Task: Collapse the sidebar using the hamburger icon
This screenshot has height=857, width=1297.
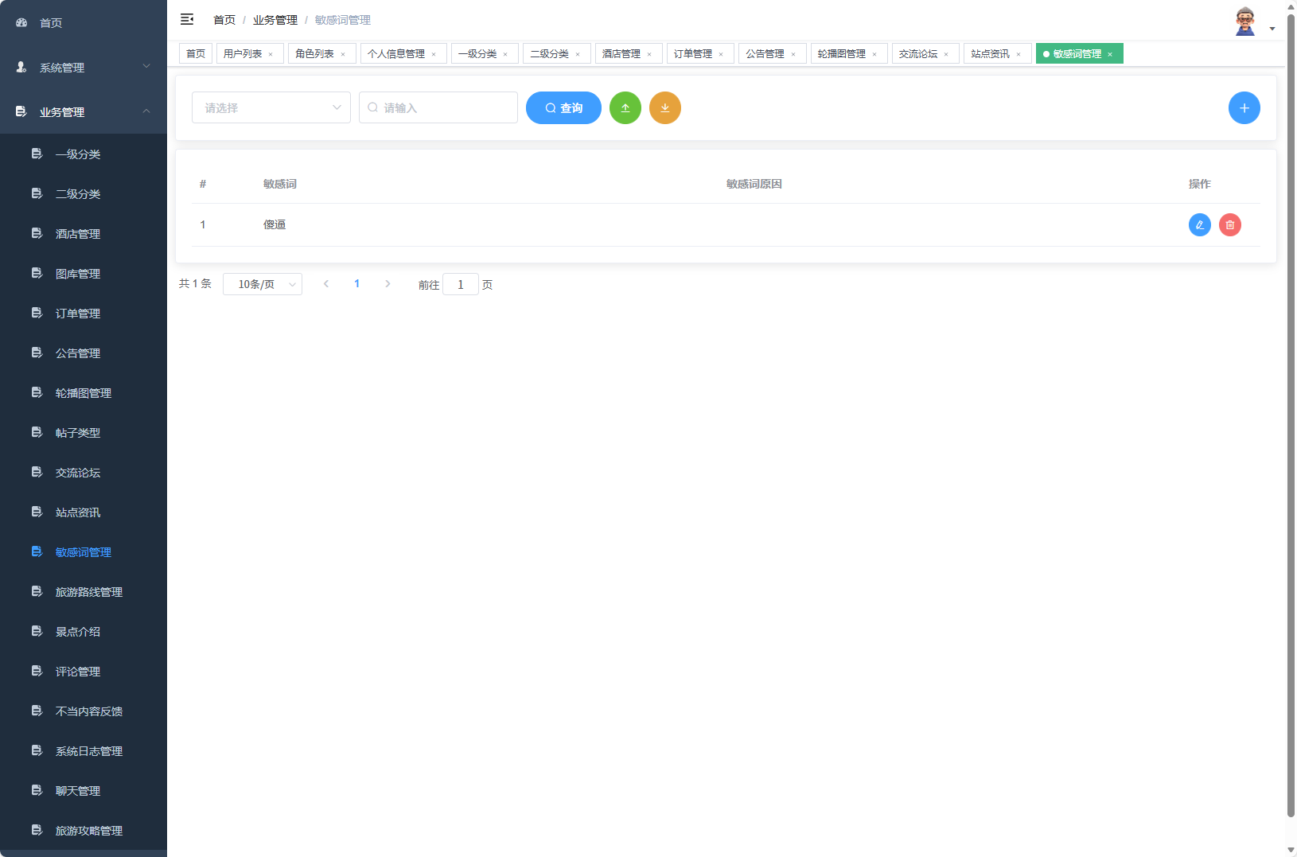Action: (x=187, y=19)
